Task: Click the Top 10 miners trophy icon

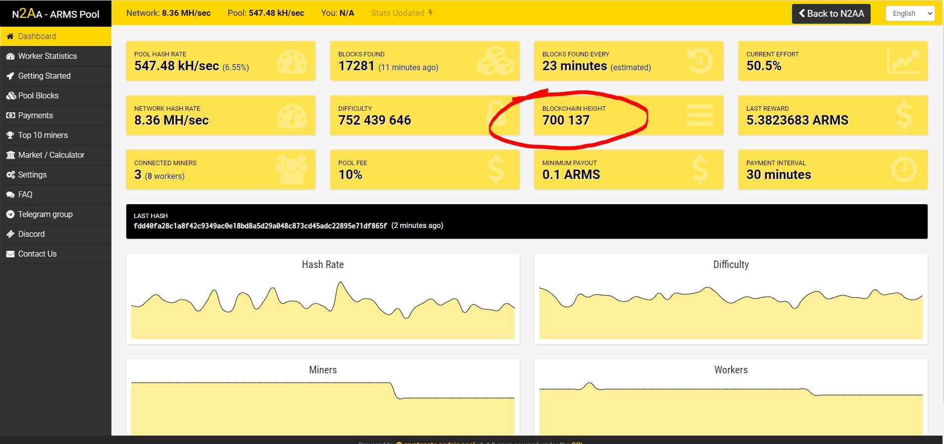Action: click(10, 135)
